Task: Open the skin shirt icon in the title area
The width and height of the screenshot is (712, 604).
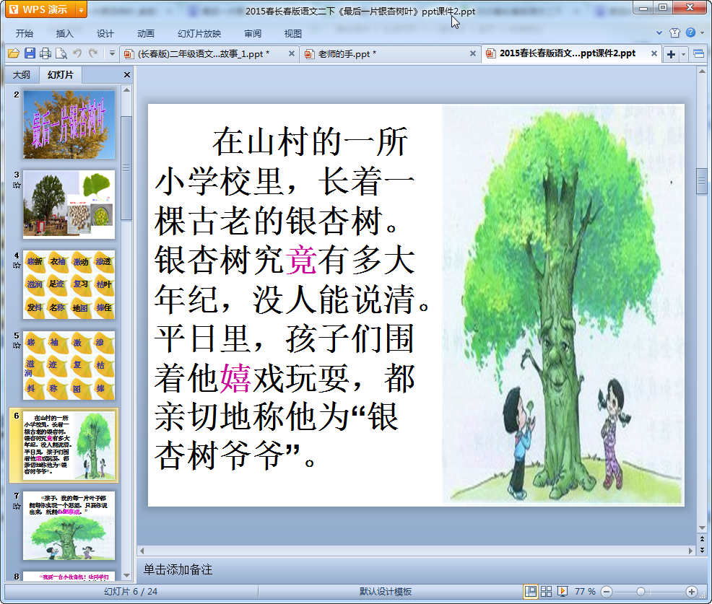Action: (674, 32)
